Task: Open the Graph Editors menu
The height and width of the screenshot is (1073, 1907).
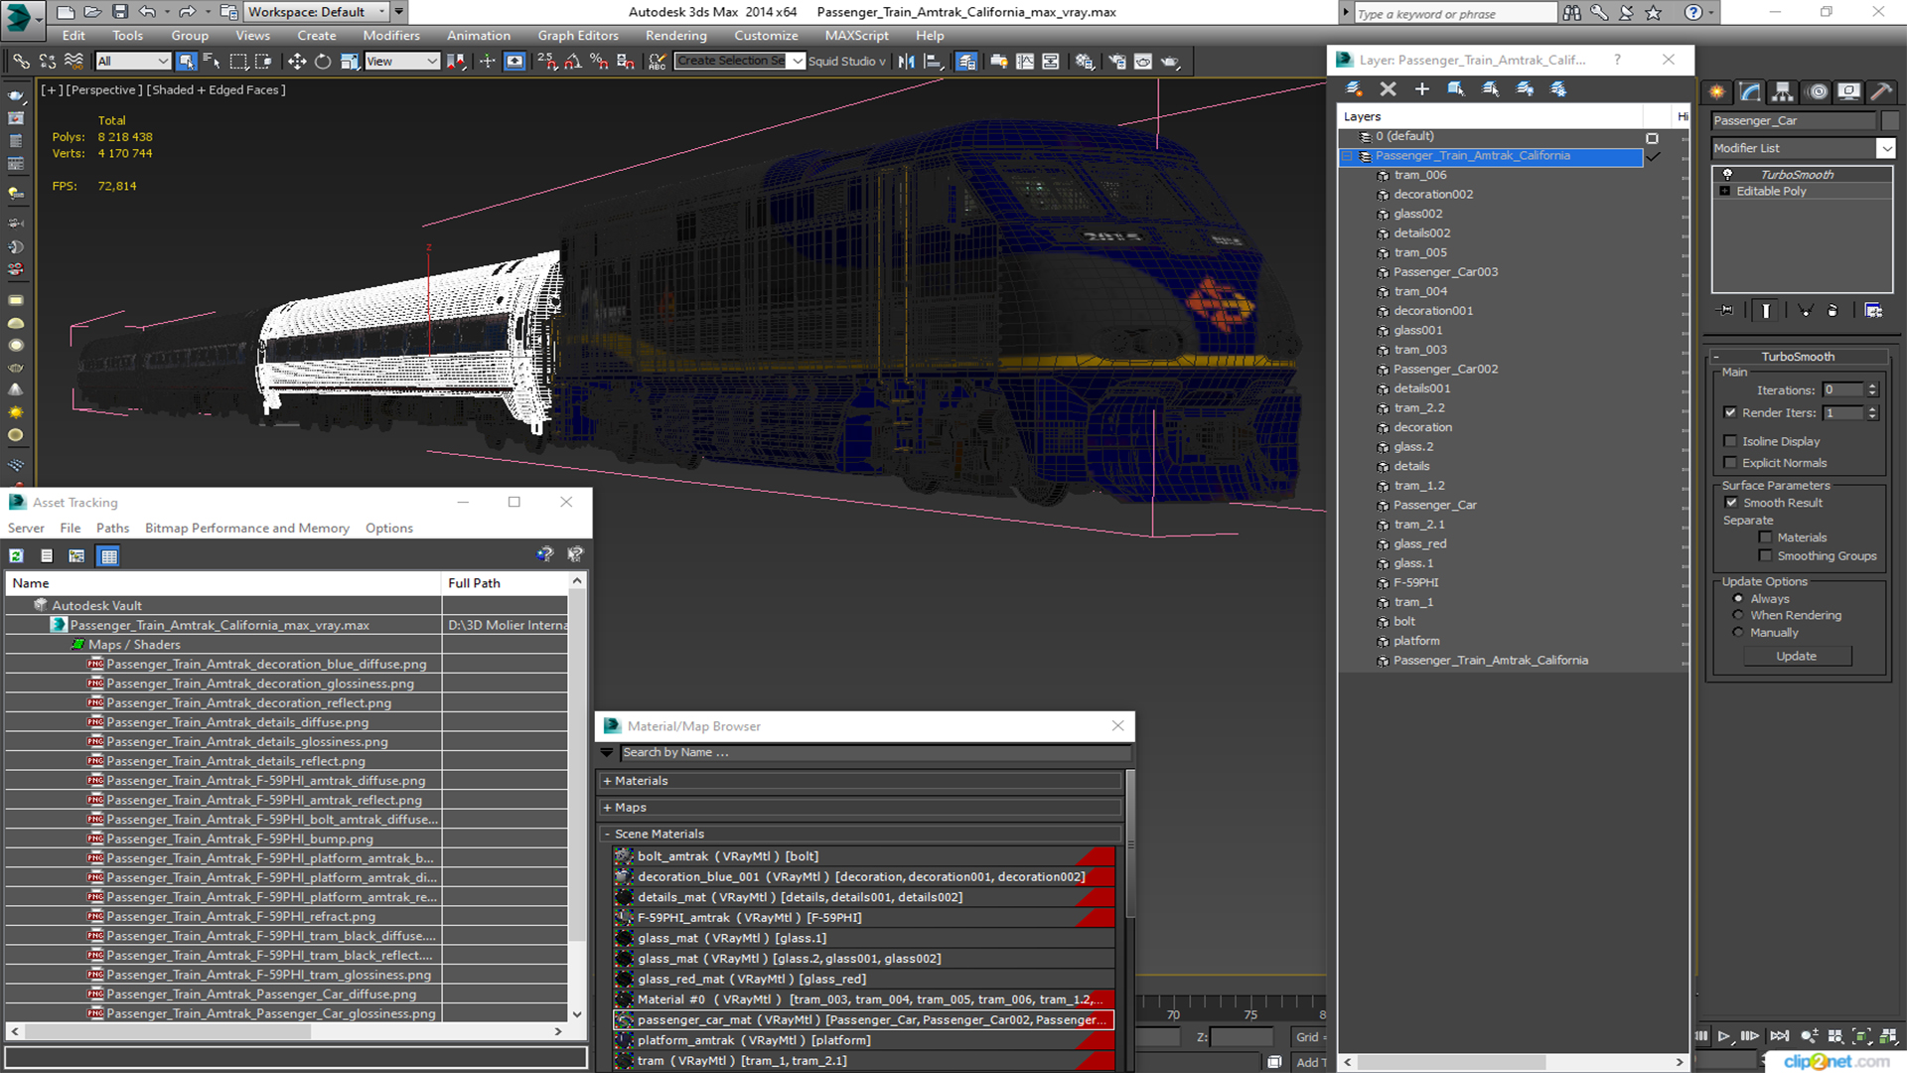Action: pos(578,36)
